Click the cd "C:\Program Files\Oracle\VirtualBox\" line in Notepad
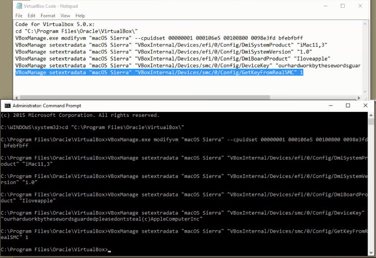This screenshot has width=376, height=258. tap(76, 31)
